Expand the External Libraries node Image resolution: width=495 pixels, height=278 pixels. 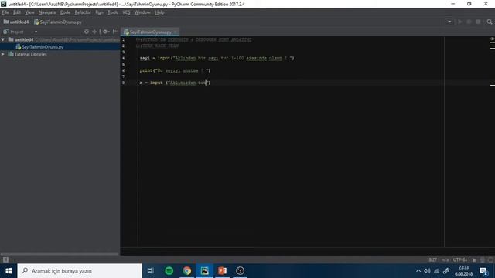tap(3, 54)
